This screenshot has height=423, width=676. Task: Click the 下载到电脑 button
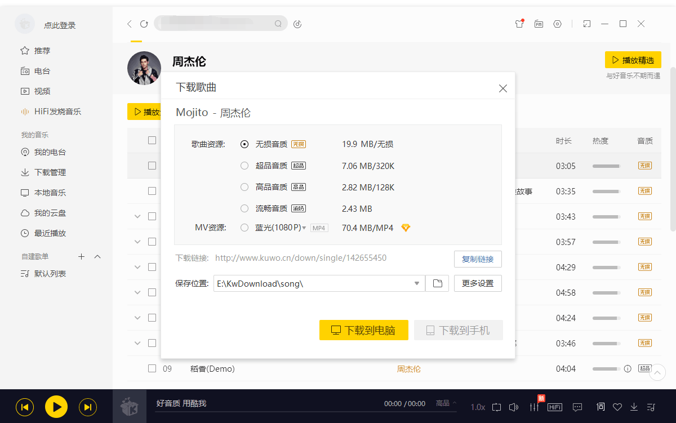[363, 330]
